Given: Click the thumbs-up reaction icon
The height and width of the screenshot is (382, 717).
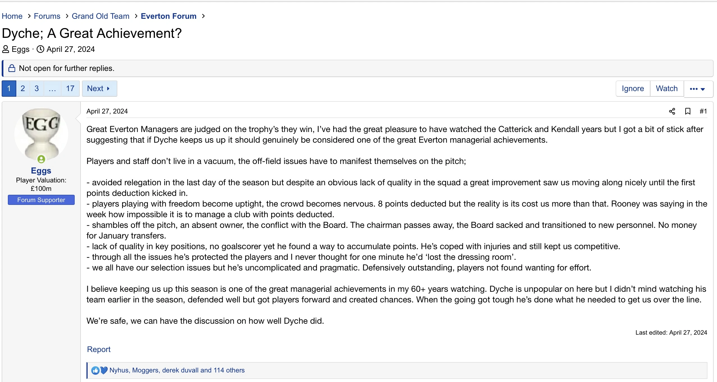Looking at the screenshot, I should coord(95,370).
